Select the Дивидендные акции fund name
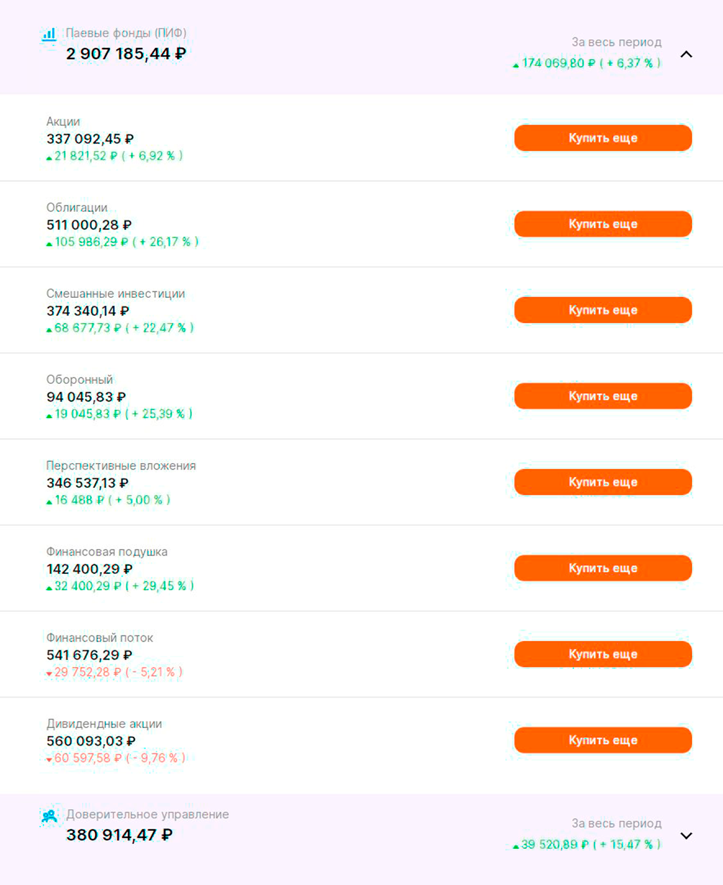The height and width of the screenshot is (885, 723). (104, 724)
